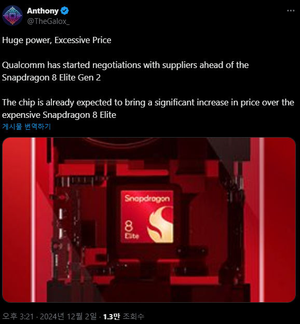The image size is (300, 324).
Task: Click the 'Snapdragon' word on the chip
Action: pos(147,198)
